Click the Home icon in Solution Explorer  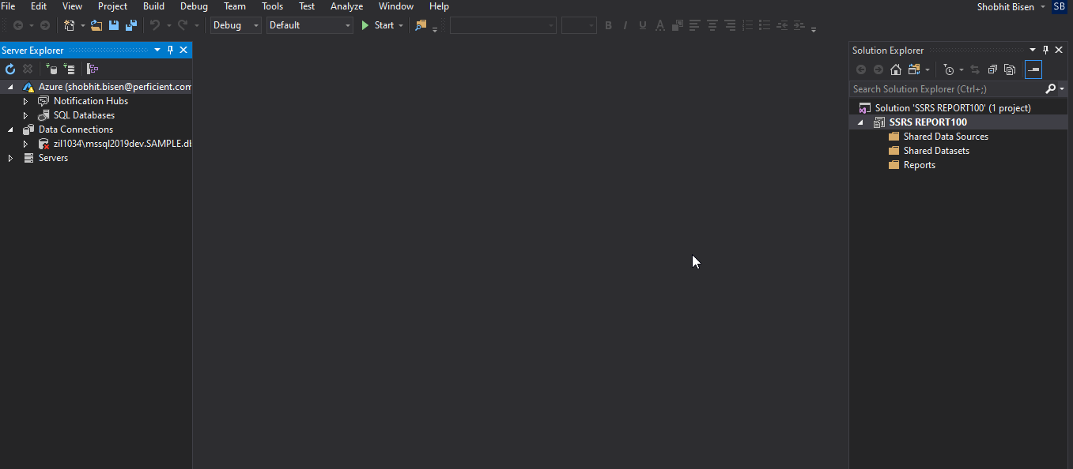[x=896, y=69]
